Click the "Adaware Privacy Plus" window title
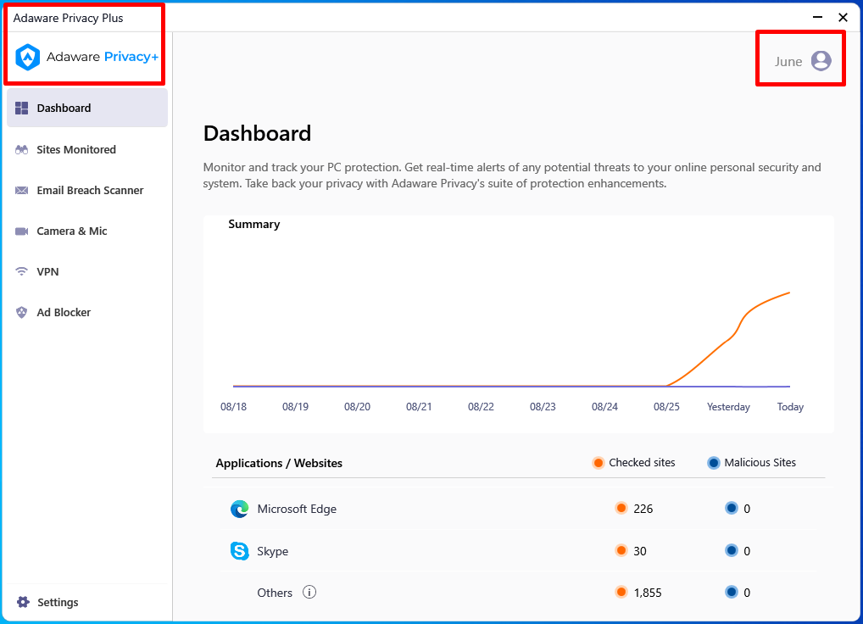The image size is (863, 624). 69,18
